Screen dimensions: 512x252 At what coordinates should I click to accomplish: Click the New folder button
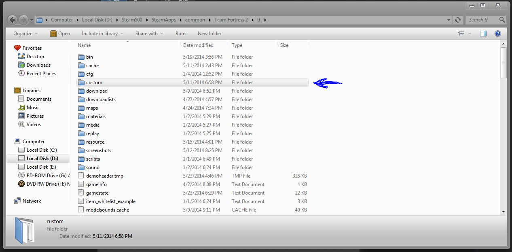coord(209,34)
